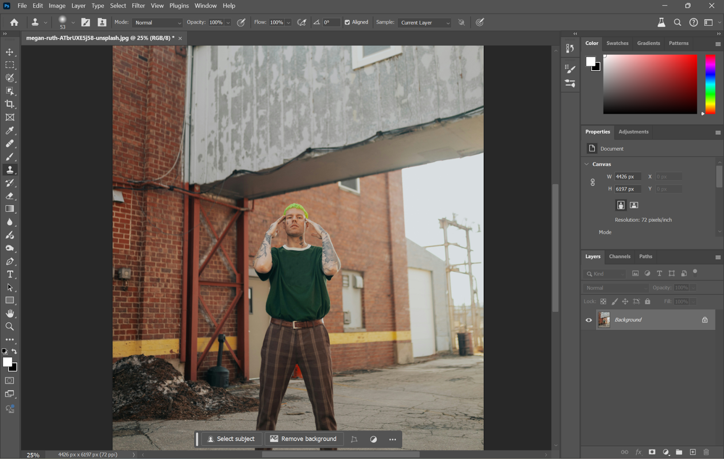The height and width of the screenshot is (459, 724).
Task: Create new group folder icon
Action: pos(679,452)
